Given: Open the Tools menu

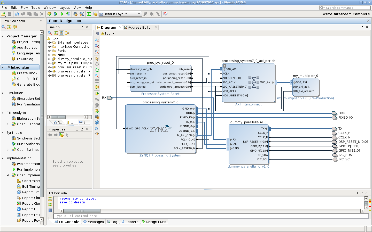Looking at the screenshot, I should pyautogui.click(x=36, y=8).
